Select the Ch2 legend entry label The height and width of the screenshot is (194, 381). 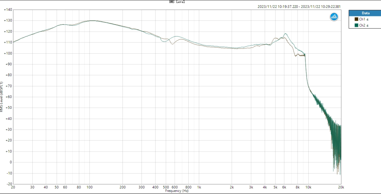[x=364, y=25]
